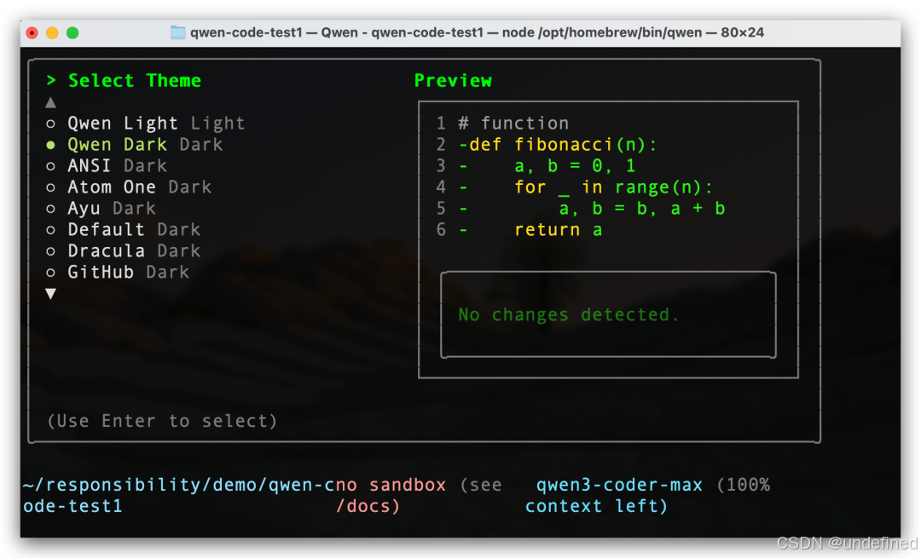921x558 pixels.
Task: Select the Qwen Light theme radio option
Action: tap(145, 124)
